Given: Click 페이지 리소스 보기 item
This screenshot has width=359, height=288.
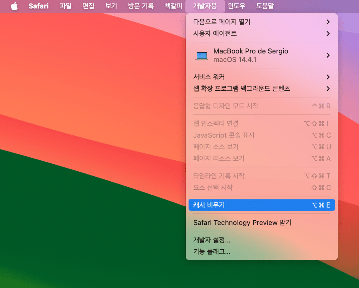Looking at the screenshot, I should (x=262, y=158).
